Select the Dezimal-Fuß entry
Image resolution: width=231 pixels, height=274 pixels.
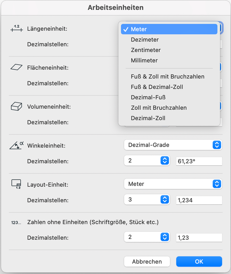coord(148,97)
